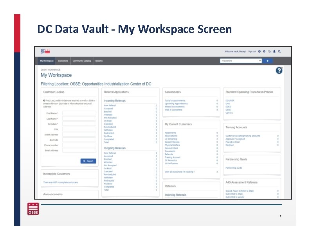Open General Intake link
This screenshot has width=310, height=240.
tap(171, 148)
